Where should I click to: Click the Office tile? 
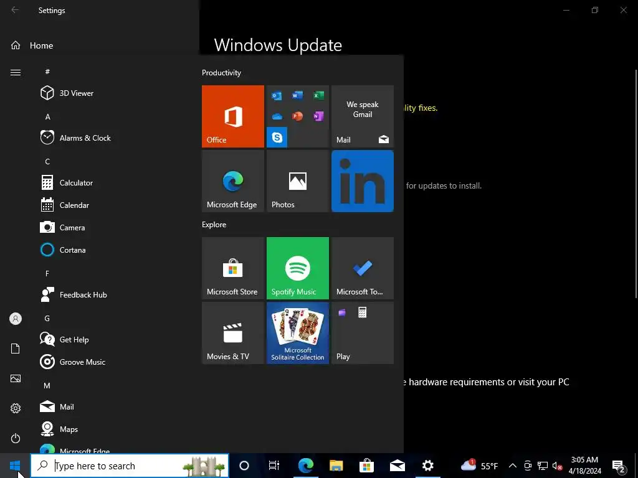[233, 116]
